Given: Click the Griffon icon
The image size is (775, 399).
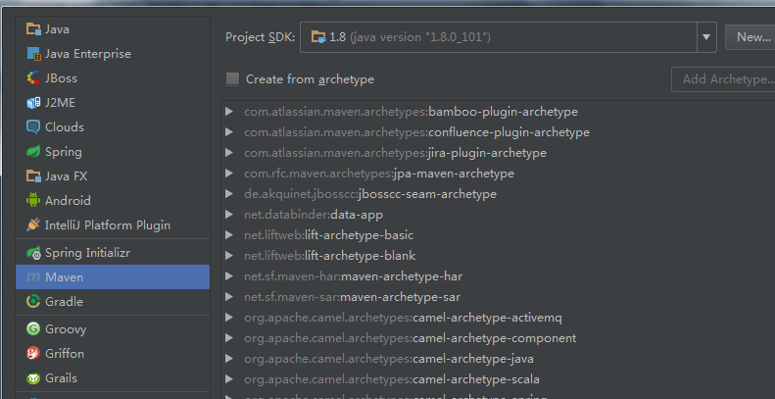Looking at the screenshot, I should pyautogui.click(x=33, y=354).
